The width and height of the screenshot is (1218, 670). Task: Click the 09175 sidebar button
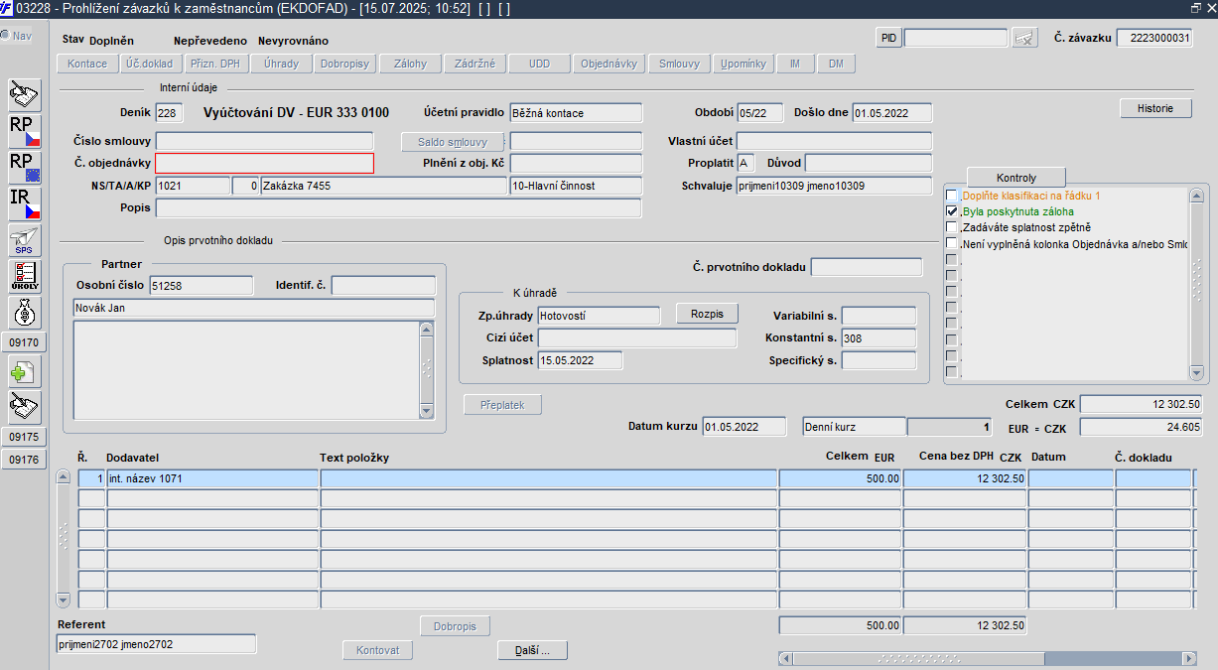tap(25, 437)
